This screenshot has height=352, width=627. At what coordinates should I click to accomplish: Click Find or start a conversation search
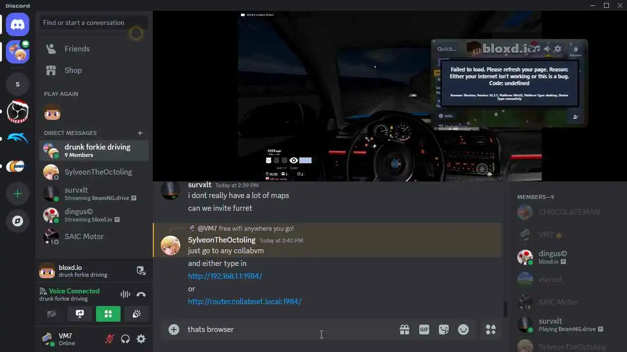(x=94, y=22)
